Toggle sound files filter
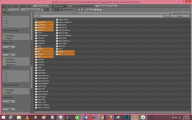Image resolution: width=192 pixels, height=120 pixels. coord(98,9)
